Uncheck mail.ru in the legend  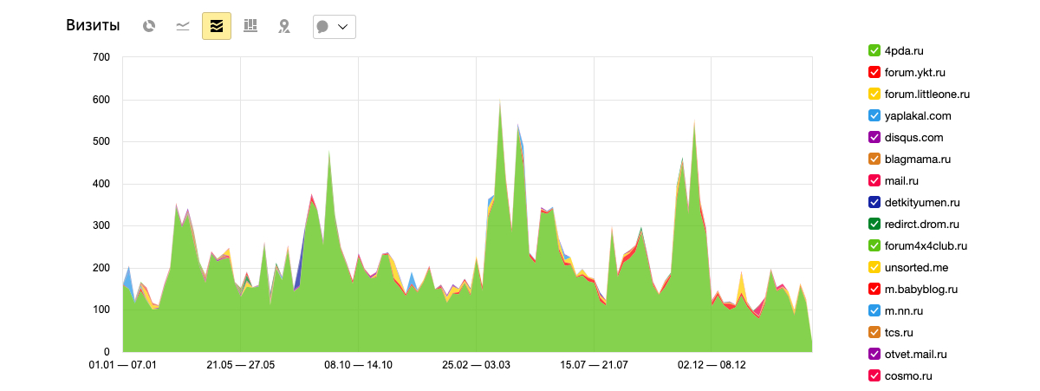(874, 180)
